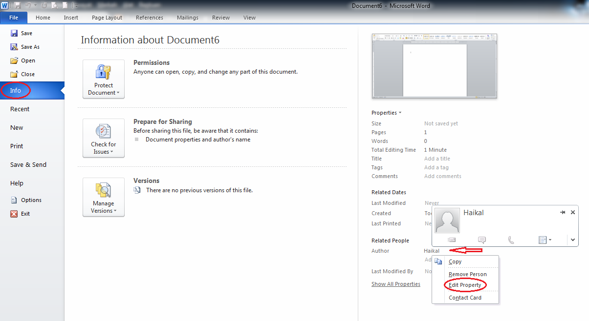Switch to the Home tab

pyautogui.click(x=43, y=18)
